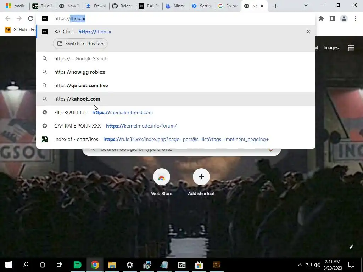Select the BAI Chat theb.ai suggestion
363x272 pixels.
point(176,32)
